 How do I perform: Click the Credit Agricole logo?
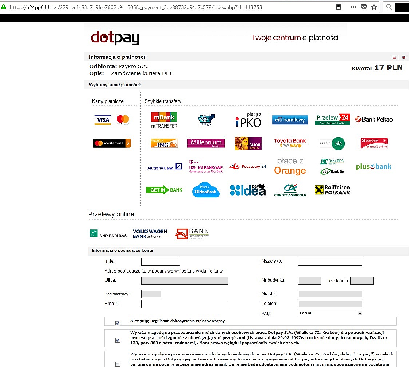pos(290,190)
